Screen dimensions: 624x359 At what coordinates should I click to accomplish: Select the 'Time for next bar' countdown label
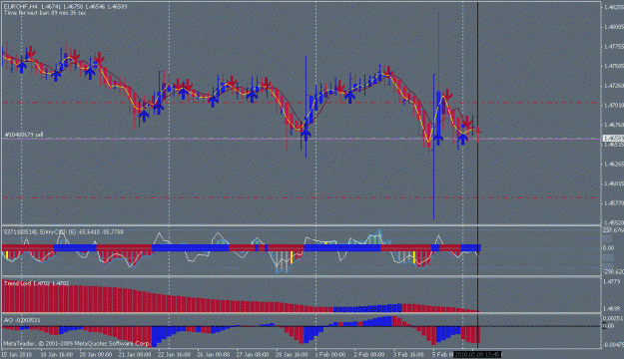pyautogui.click(x=45, y=13)
